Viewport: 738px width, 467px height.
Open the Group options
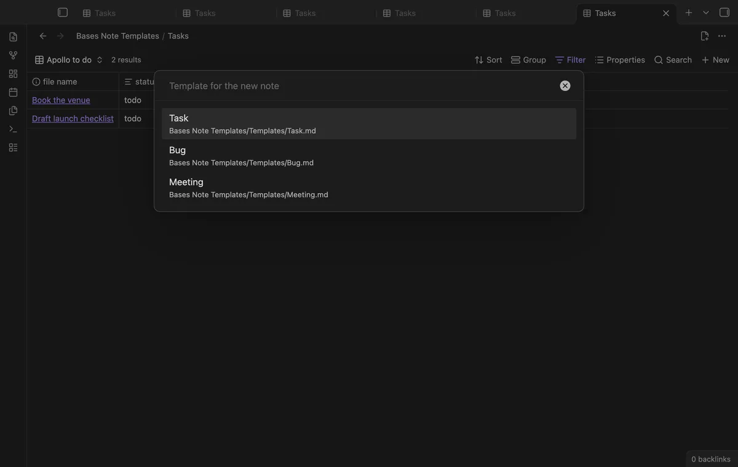(528, 60)
